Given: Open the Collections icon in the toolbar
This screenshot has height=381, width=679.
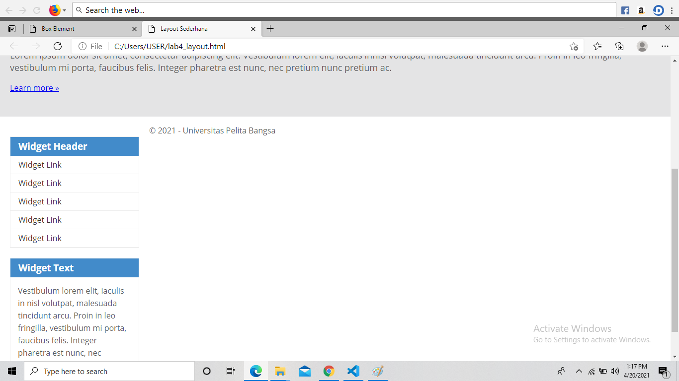Looking at the screenshot, I should [x=619, y=46].
